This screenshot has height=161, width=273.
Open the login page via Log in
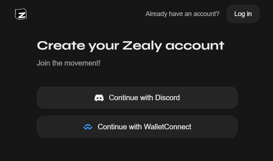point(243,14)
